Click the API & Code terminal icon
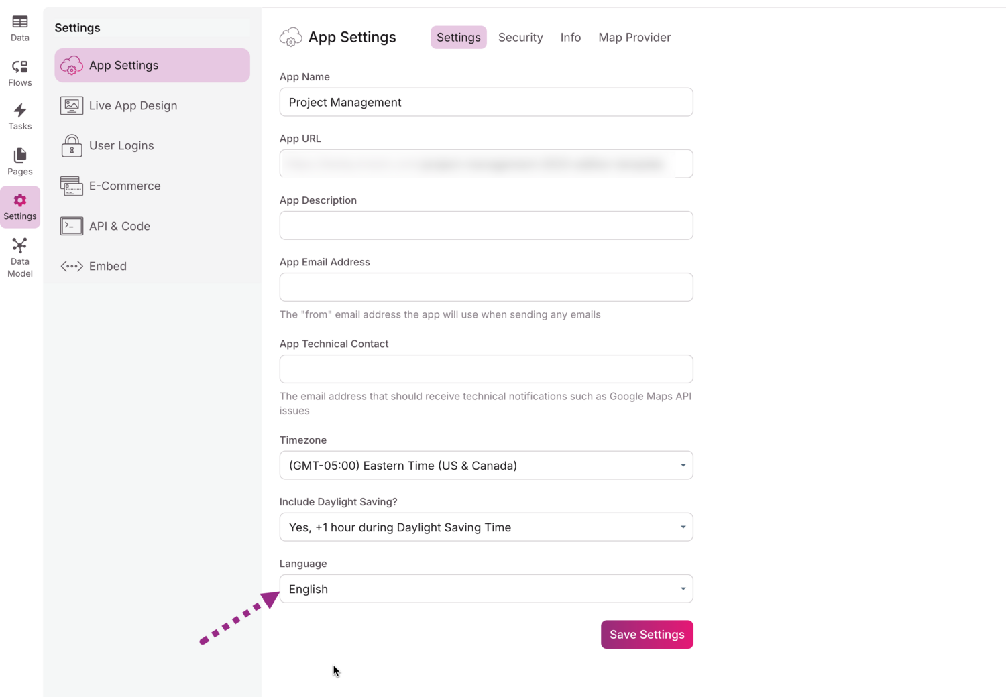The height and width of the screenshot is (697, 1006). click(72, 226)
